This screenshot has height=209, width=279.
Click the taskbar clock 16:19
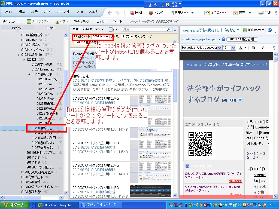pos(272,205)
